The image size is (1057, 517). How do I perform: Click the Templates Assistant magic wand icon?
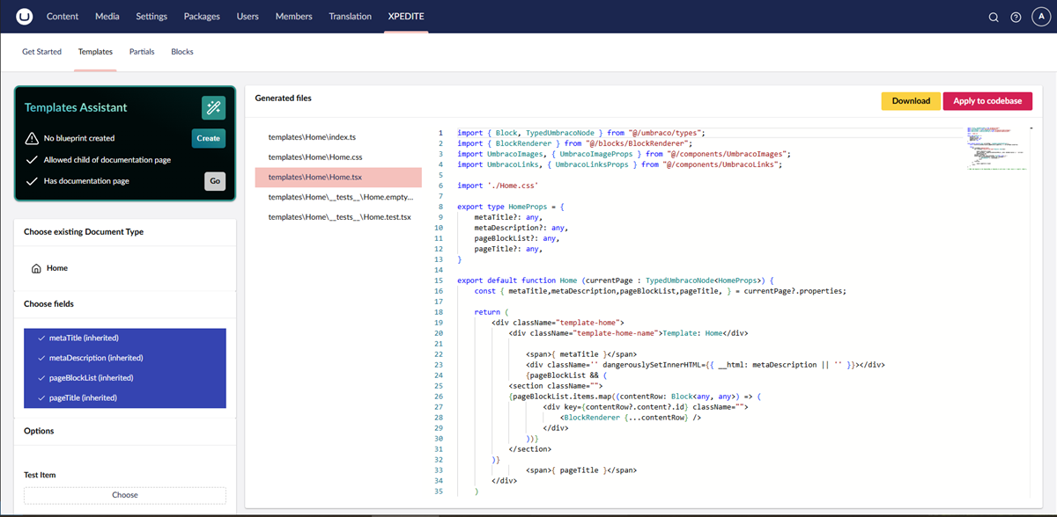(211, 108)
